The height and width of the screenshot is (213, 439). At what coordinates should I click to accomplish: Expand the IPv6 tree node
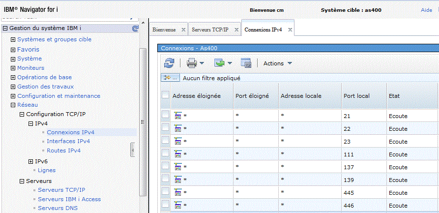31,162
